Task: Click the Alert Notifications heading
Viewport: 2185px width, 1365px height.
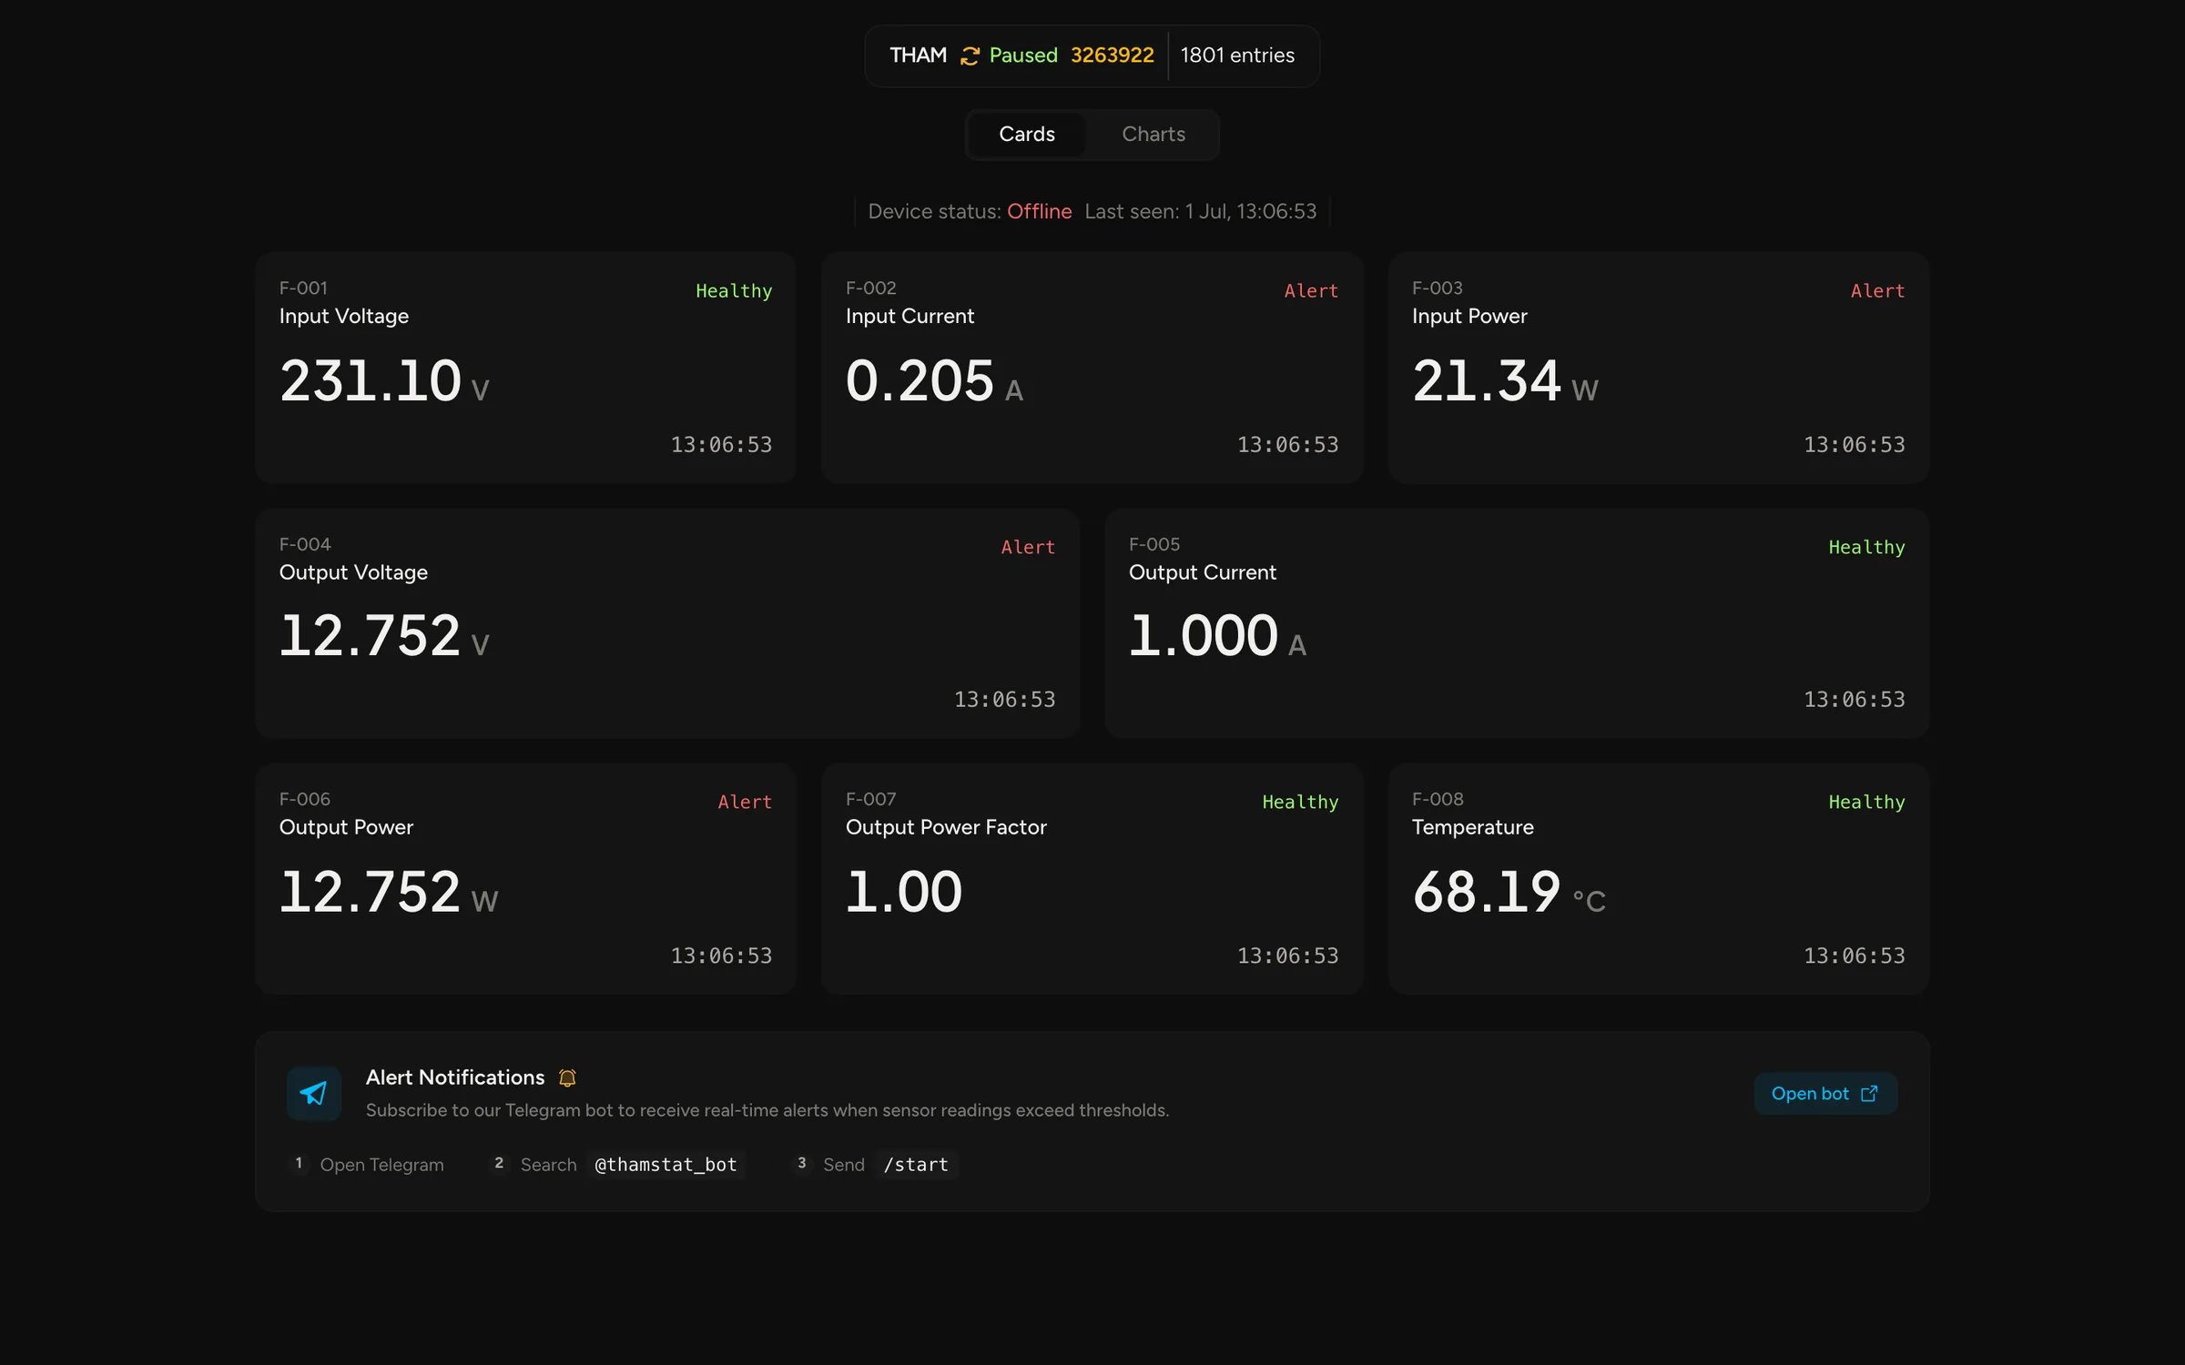Action: (x=455, y=1077)
